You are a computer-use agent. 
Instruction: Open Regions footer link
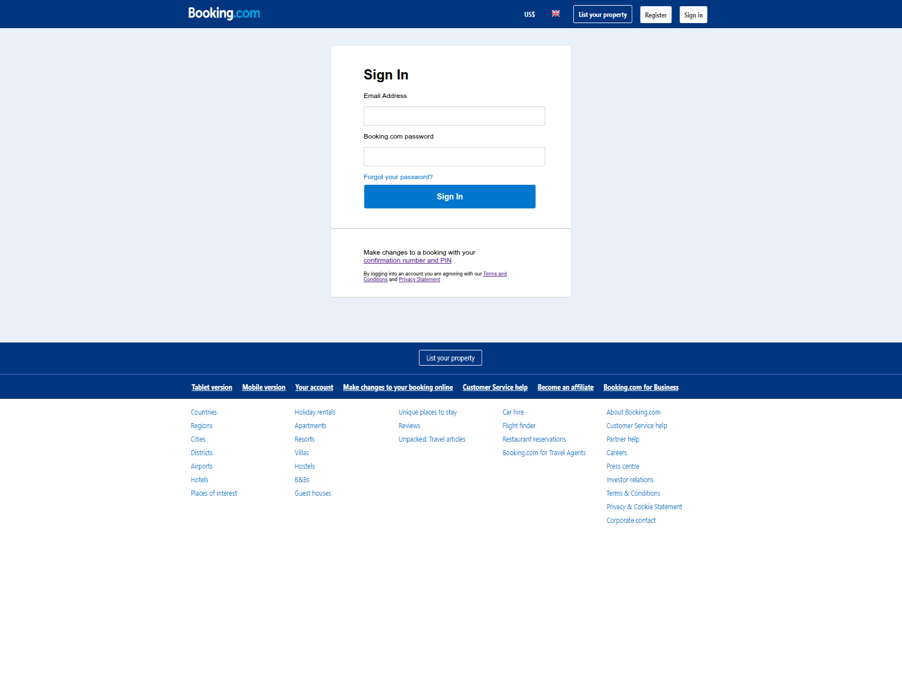(x=201, y=426)
